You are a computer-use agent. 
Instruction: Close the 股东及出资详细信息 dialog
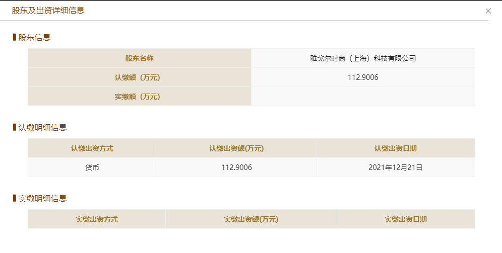[x=488, y=11]
